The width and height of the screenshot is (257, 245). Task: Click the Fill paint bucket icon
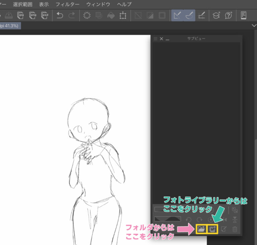pos(111,15)
